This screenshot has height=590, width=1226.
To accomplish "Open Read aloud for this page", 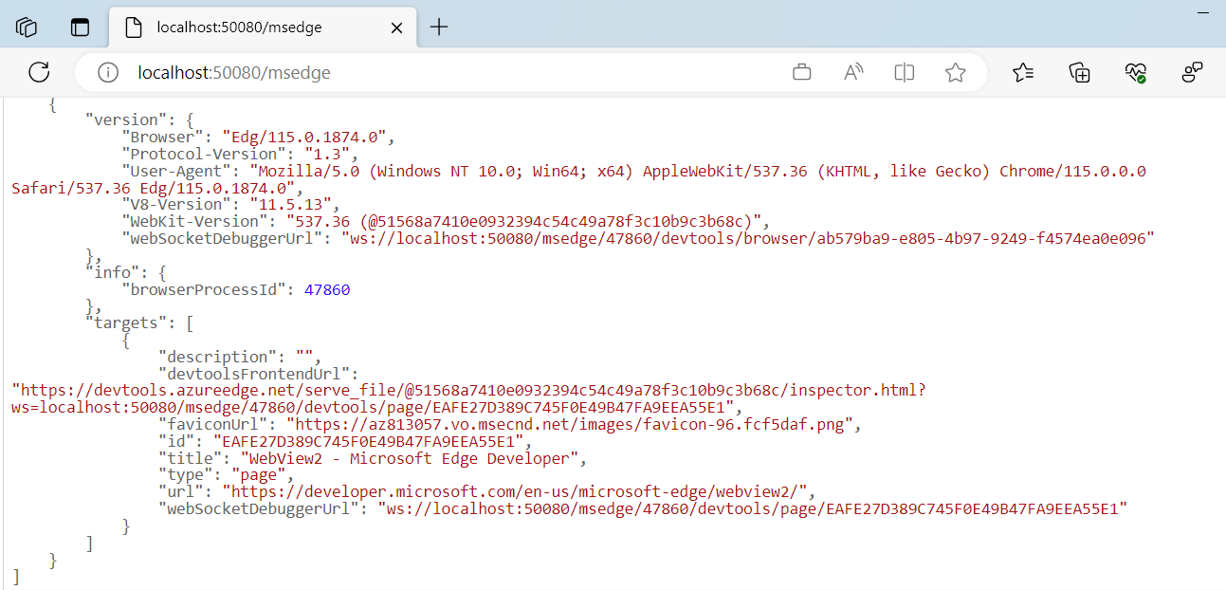I will tap(852, 72).
